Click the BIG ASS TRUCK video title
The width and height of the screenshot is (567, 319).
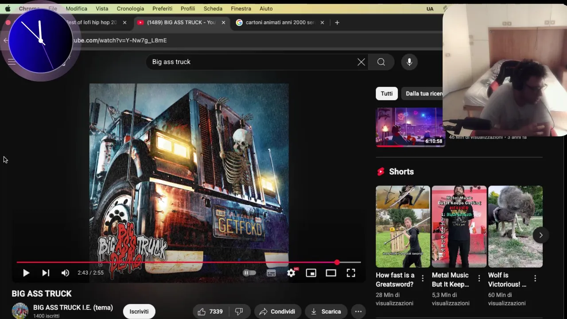pyautogui.click(x=42, y=294)
